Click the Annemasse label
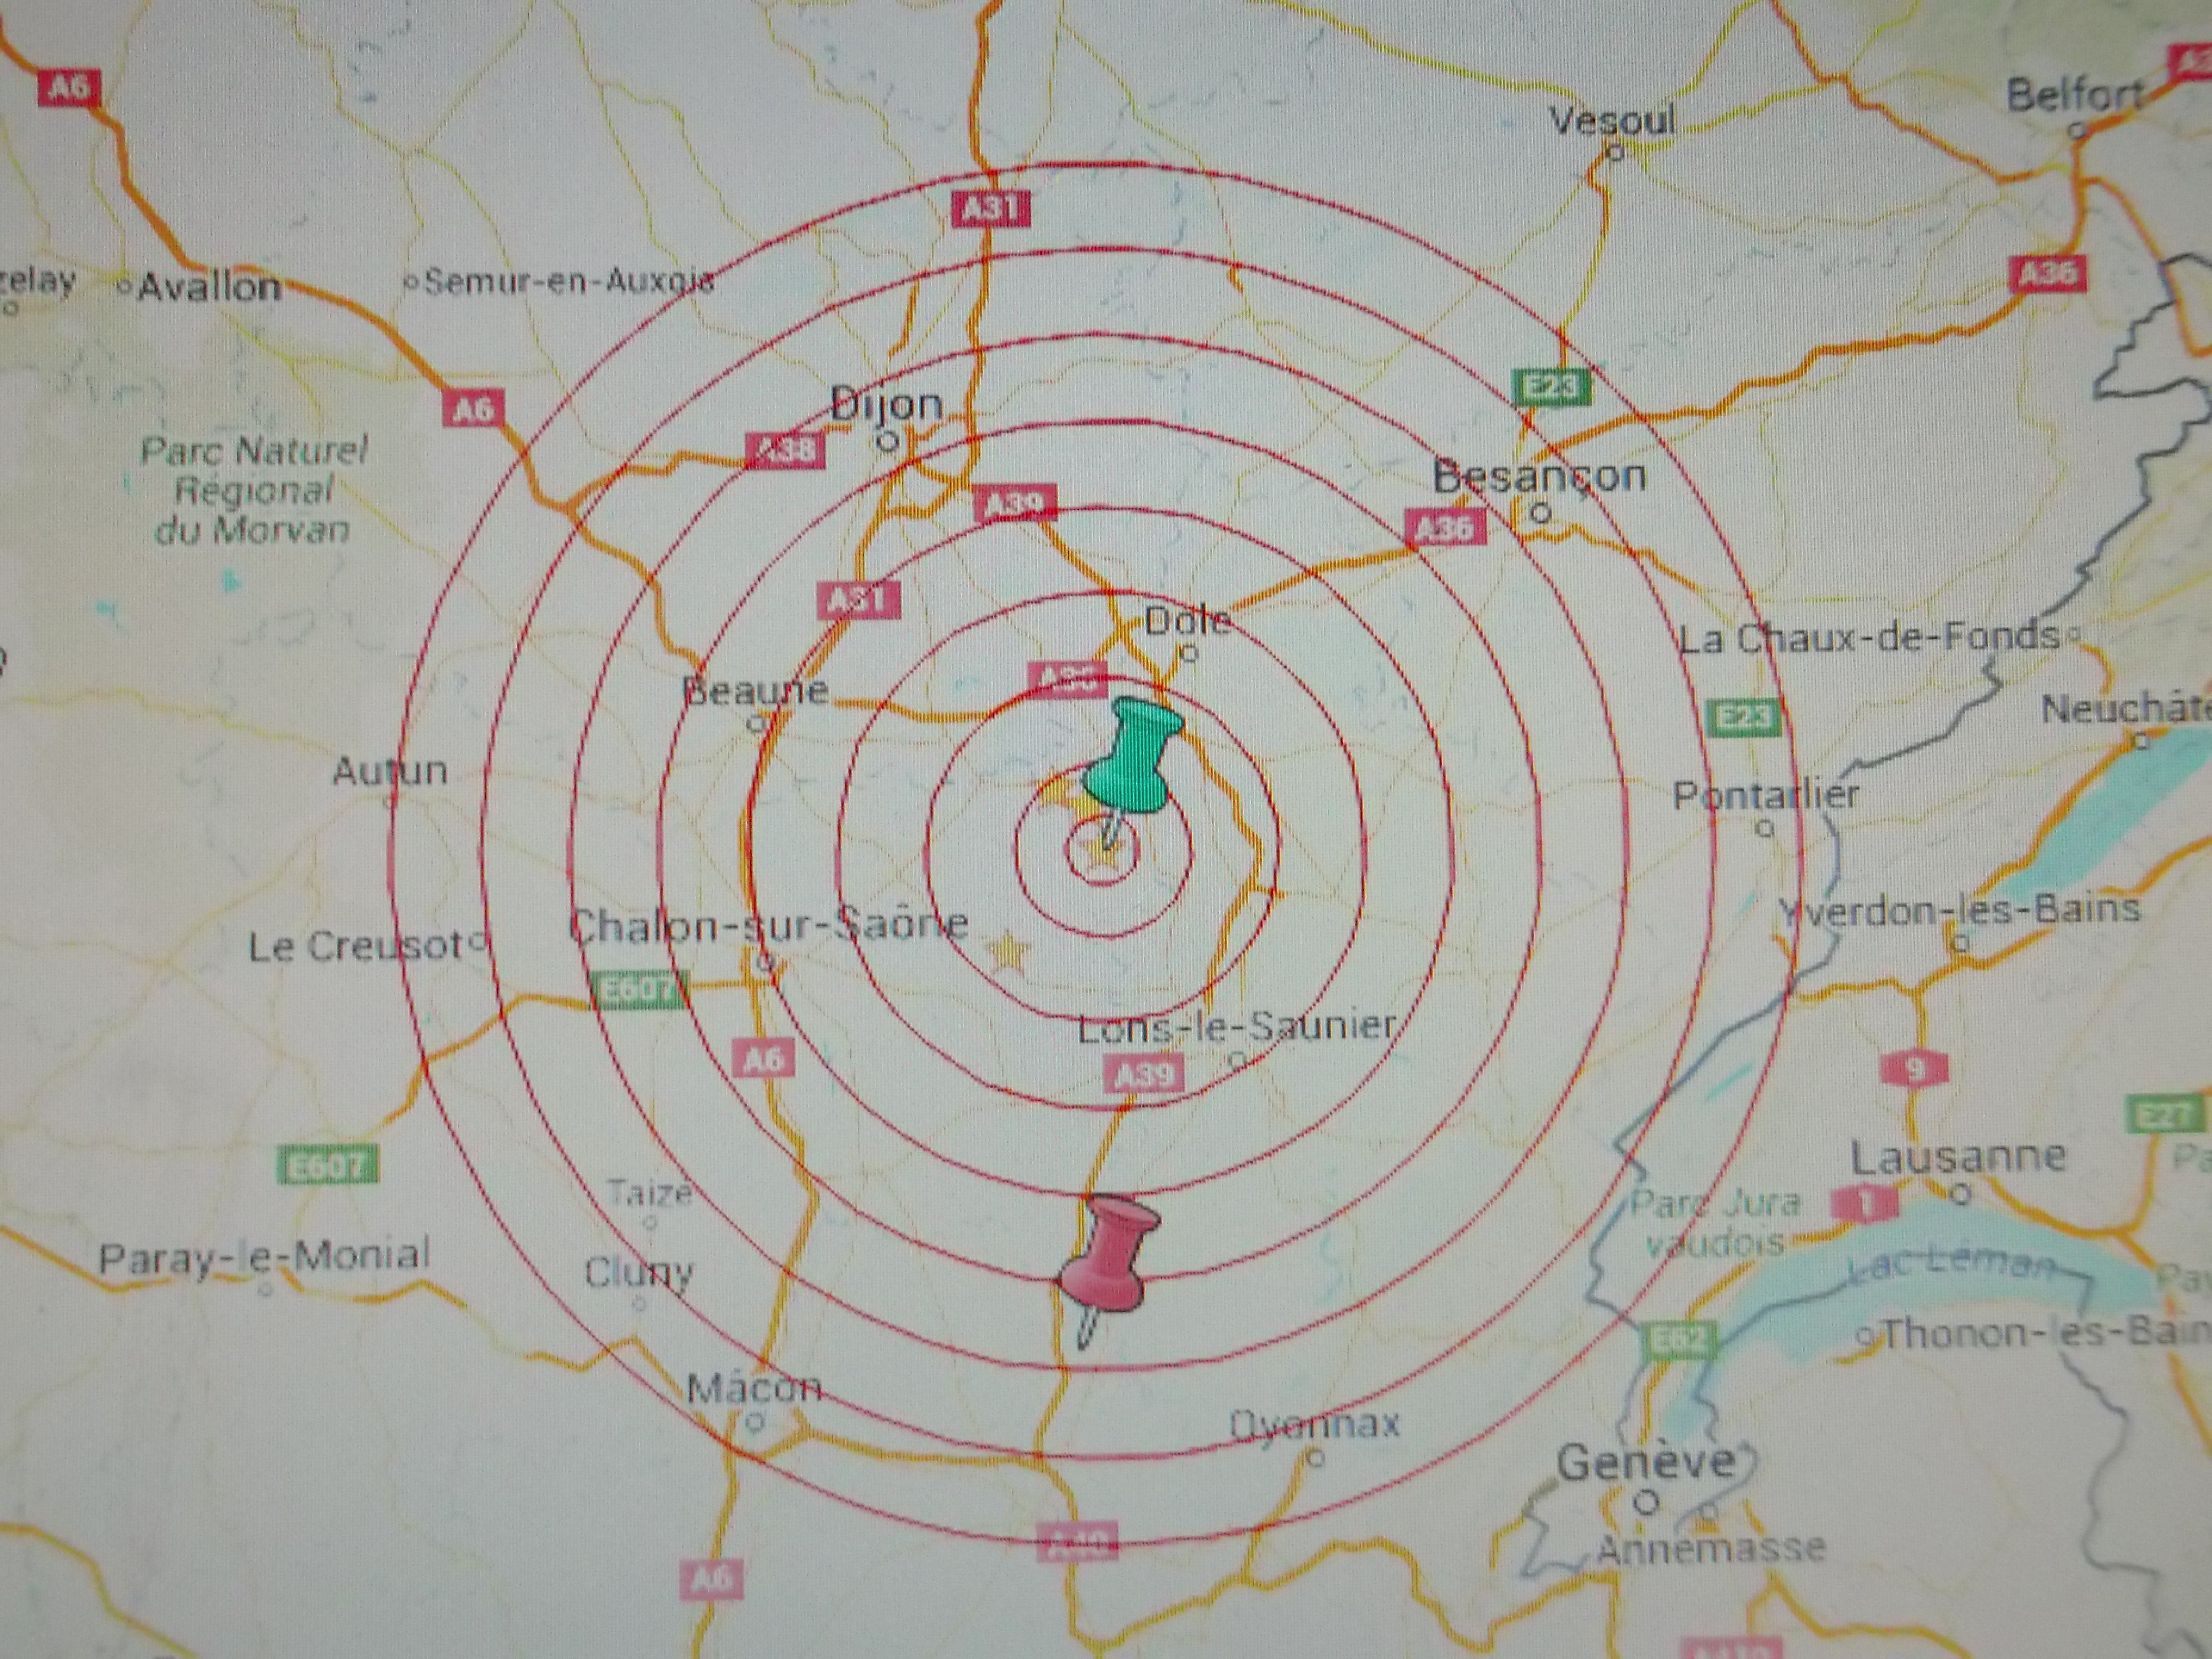The height and width of the screenshot is (1659, 2212). click(1711, 1549)
